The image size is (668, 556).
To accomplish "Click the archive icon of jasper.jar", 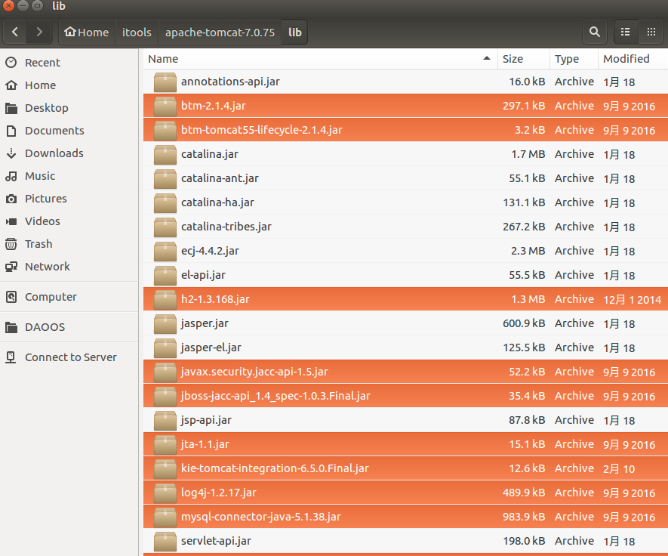I will point(165,323).
